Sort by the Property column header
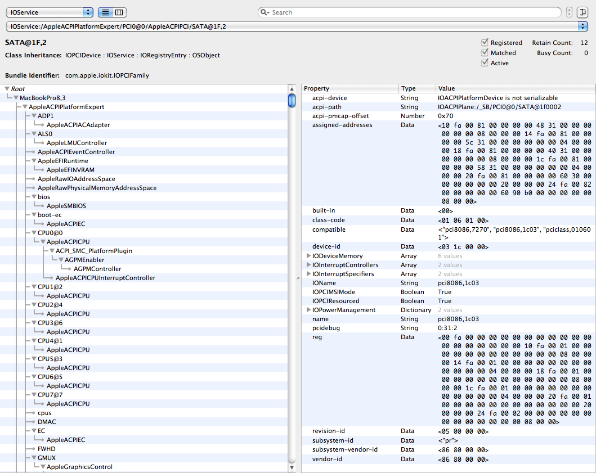Screen dimensions: 596x473 tap(349, 88)
